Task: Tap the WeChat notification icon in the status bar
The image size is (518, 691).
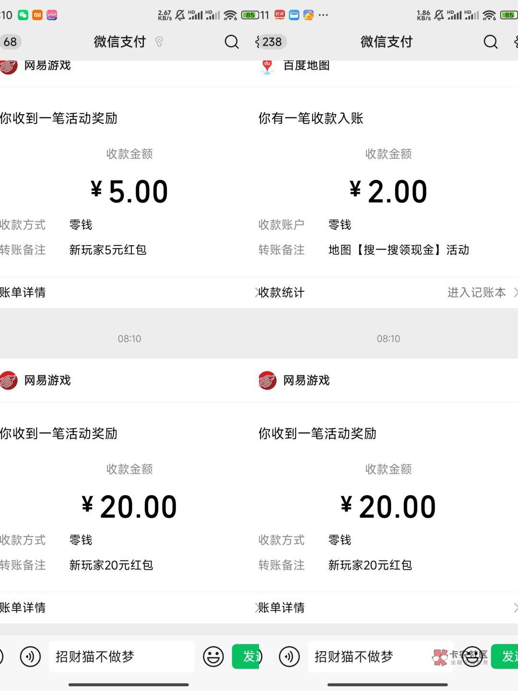Action: [x=23, y=15]
